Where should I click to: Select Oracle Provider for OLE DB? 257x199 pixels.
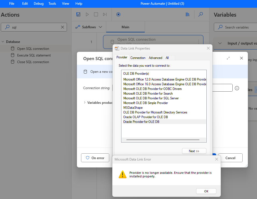pyautogui.click(x=164, y=122)
